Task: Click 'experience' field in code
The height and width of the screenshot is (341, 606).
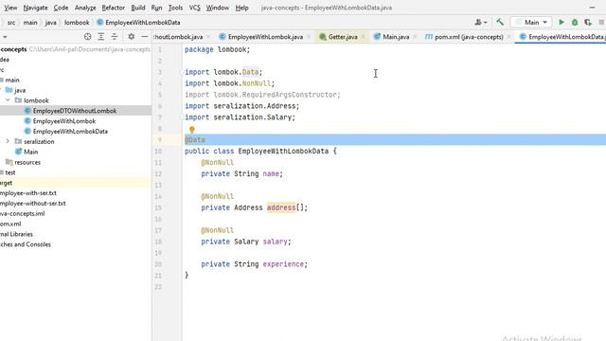Action: (283, 264)
